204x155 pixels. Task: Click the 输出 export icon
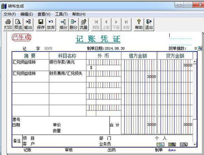(28, 25)
